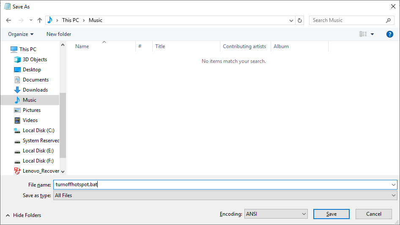Click the System Reserved drive icon
This screenshot has height=225, width=400.
(17, 141)
